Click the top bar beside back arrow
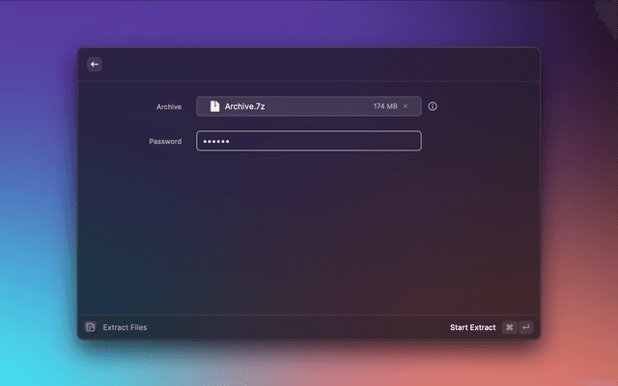Screen dimensions: 618x386 (x=309, y=65)
